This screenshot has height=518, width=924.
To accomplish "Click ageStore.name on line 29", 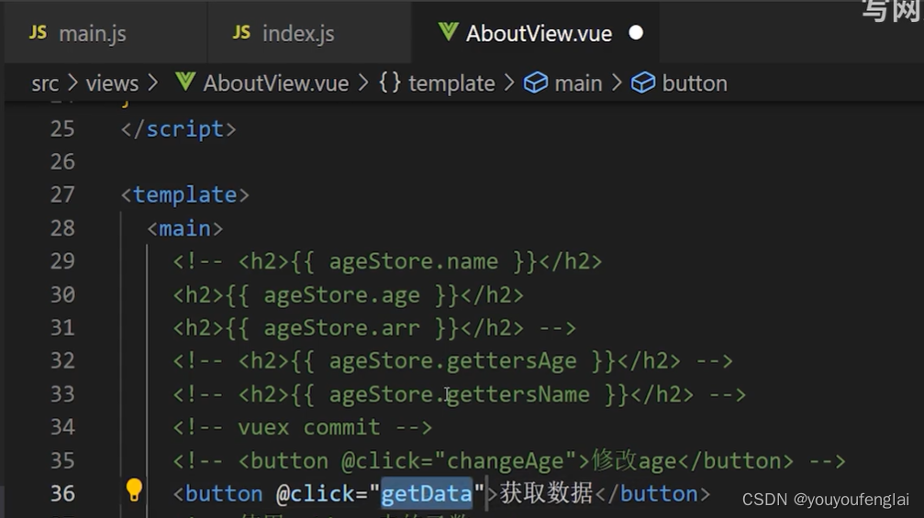I will coord(413,261).
